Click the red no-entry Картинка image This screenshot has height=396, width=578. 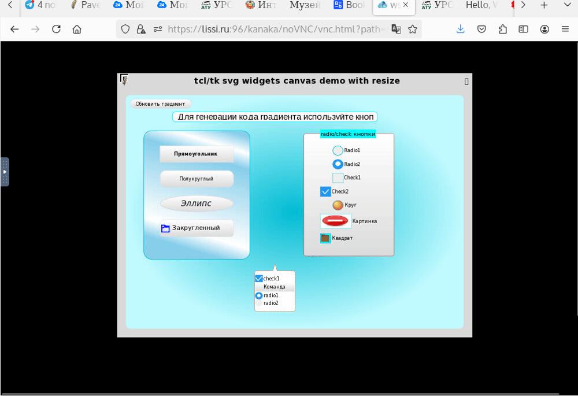pyautogui.click(x=335, y=221)
